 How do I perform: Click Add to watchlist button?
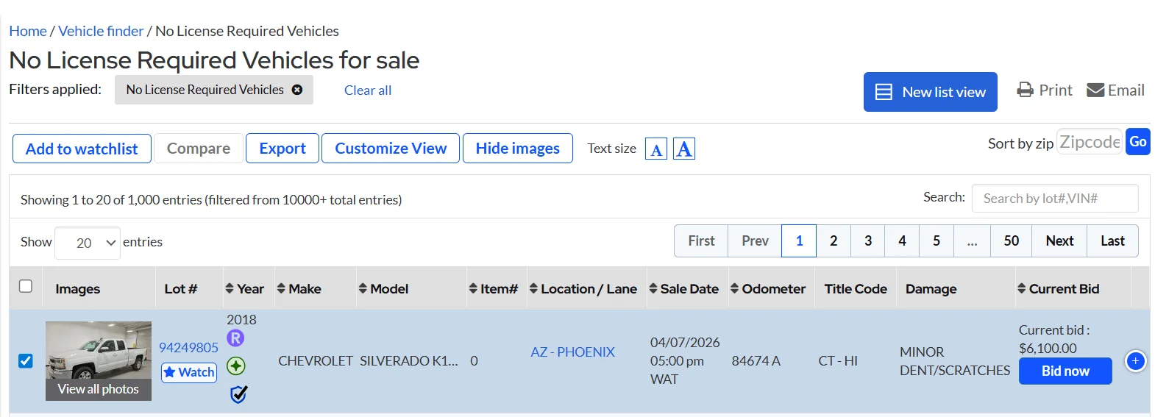[x=82, y=149]
